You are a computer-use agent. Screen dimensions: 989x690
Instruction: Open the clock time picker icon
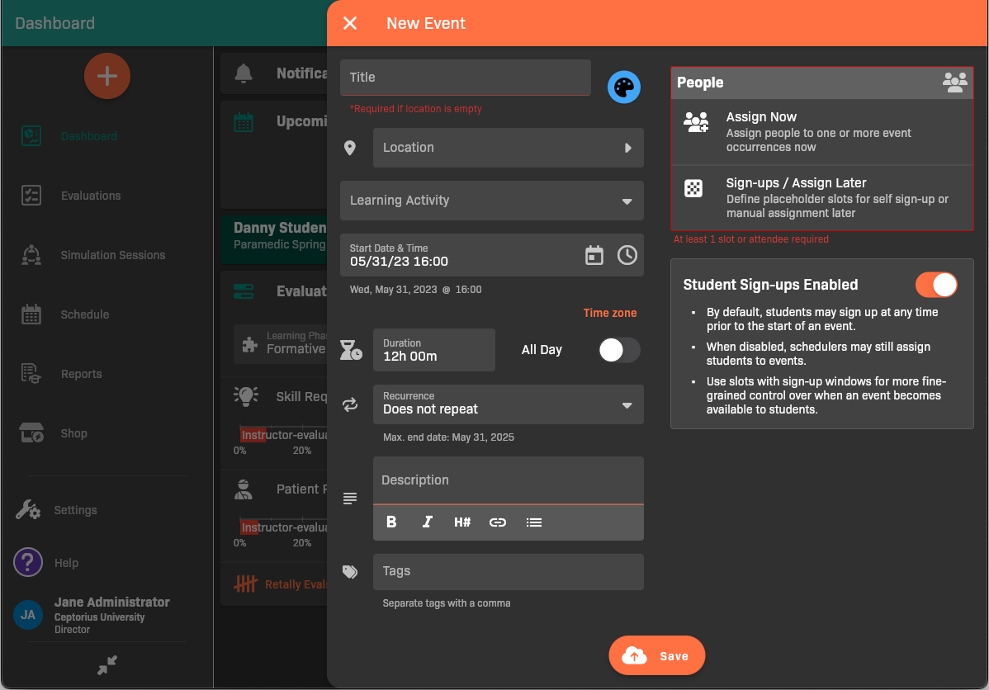tap(627, 255)
